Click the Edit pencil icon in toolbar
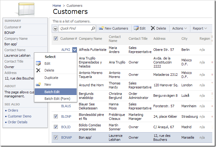The height and width of the screenshot is (147, 216). 136,28
